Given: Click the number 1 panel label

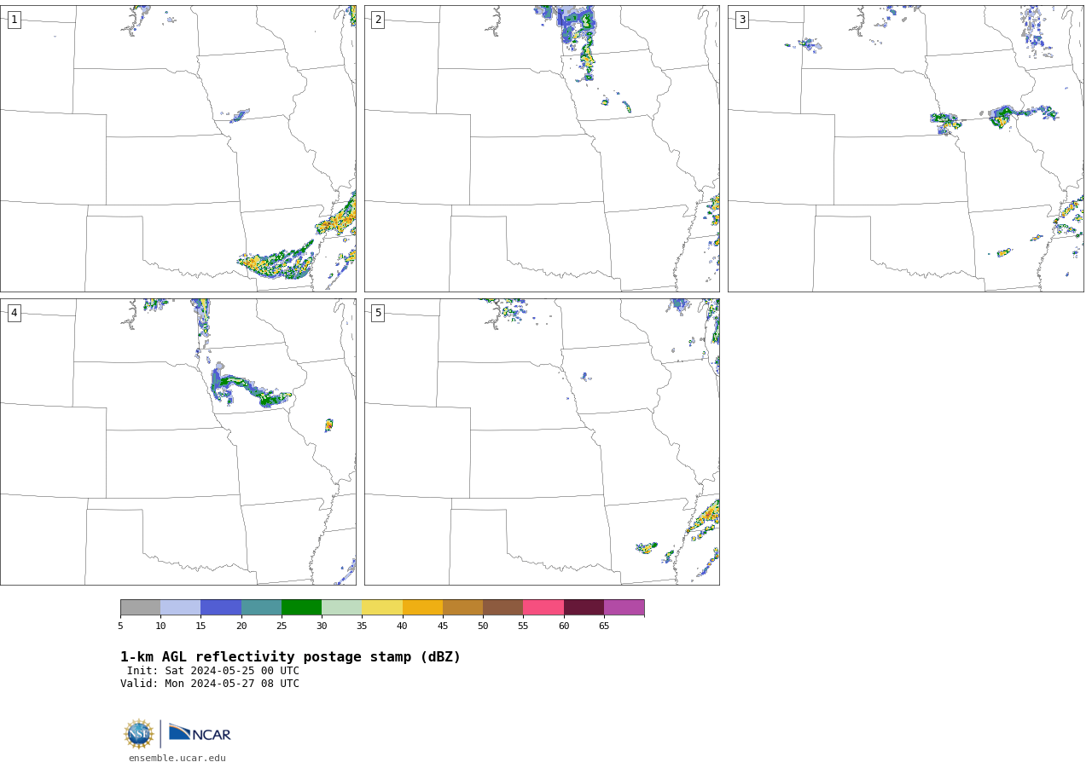Looking at the screenshot, I should pyautogui.click(x=15, y=20).
